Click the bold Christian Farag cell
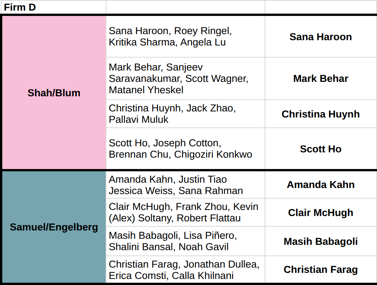This screenshot has height=285, width=377. point(321,270)
